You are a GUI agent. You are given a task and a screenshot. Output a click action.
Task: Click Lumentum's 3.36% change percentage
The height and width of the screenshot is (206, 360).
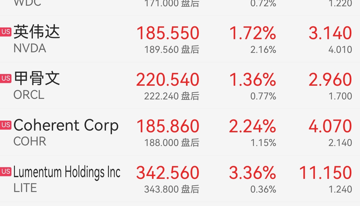click(253, 173)
